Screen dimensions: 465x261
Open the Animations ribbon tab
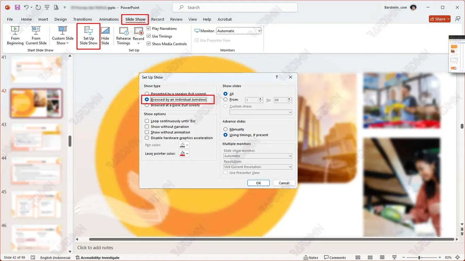pyautogui.click(x=109, y=19)
